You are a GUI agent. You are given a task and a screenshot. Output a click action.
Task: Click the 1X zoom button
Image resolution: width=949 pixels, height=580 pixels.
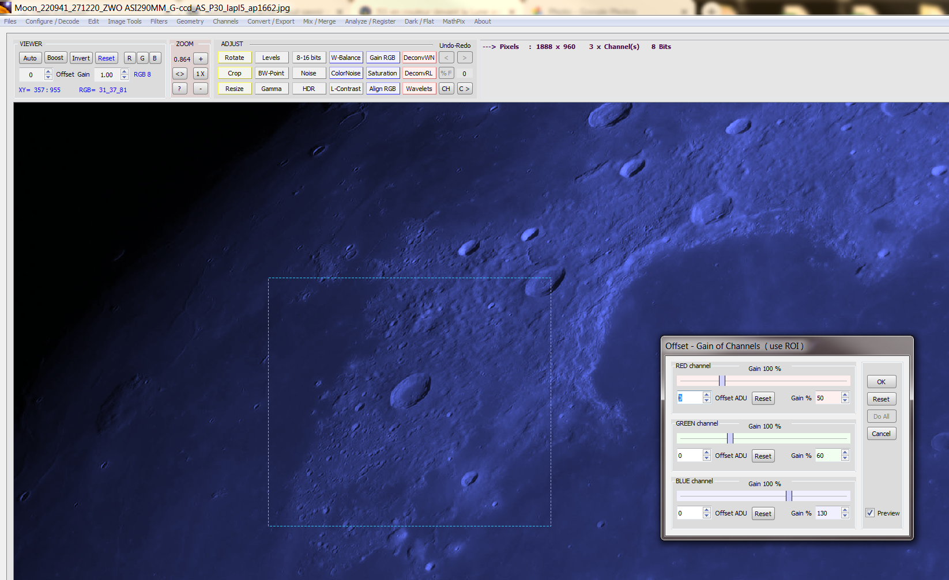[x=201, y=74]
